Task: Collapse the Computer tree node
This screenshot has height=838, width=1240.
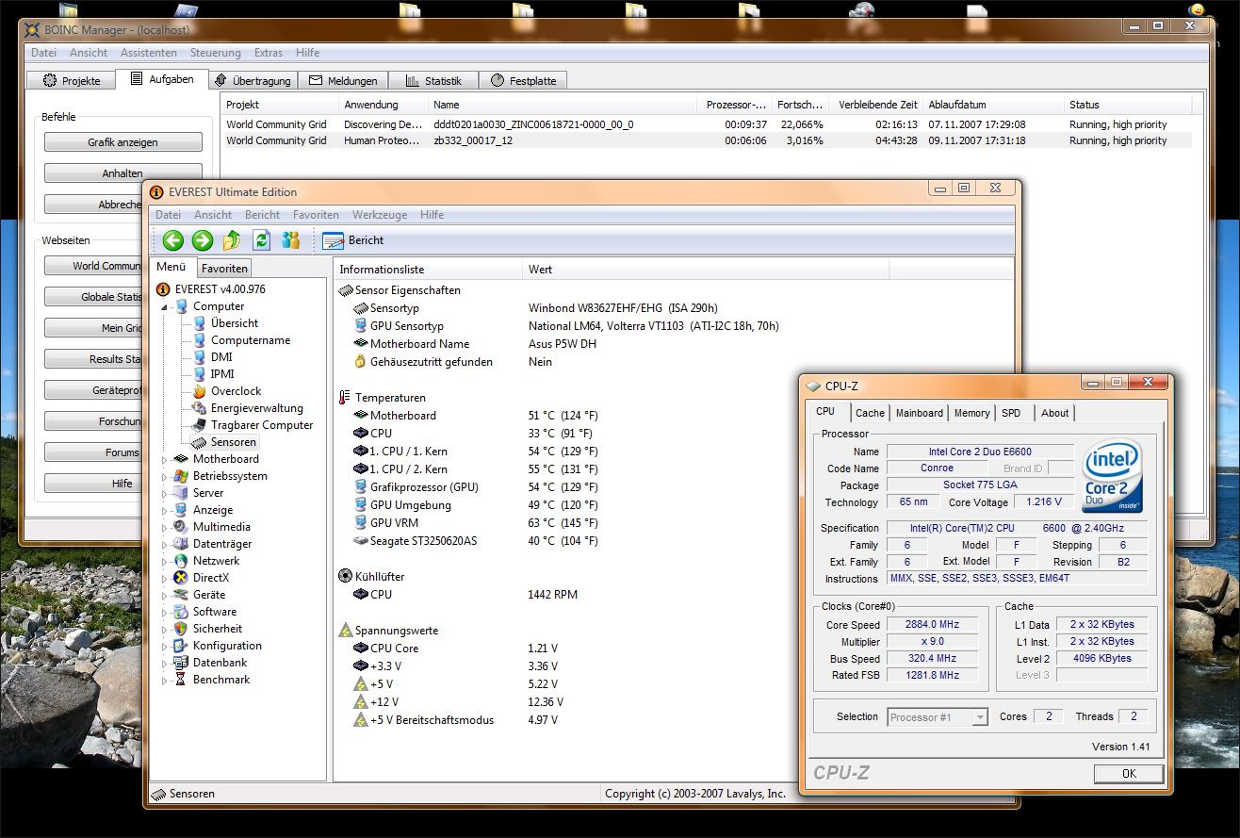Action: 165,307
